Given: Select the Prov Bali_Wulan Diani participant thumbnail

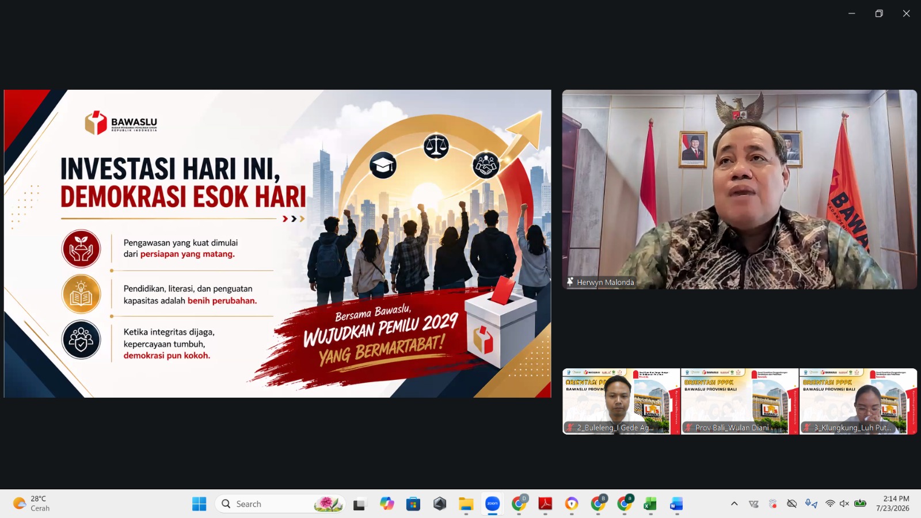Looking at the screenshot, I should pyautogui.click(x=740, y=401).
